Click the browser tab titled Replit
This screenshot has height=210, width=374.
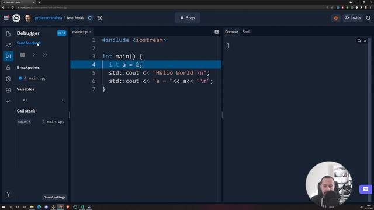coord(18,2)
